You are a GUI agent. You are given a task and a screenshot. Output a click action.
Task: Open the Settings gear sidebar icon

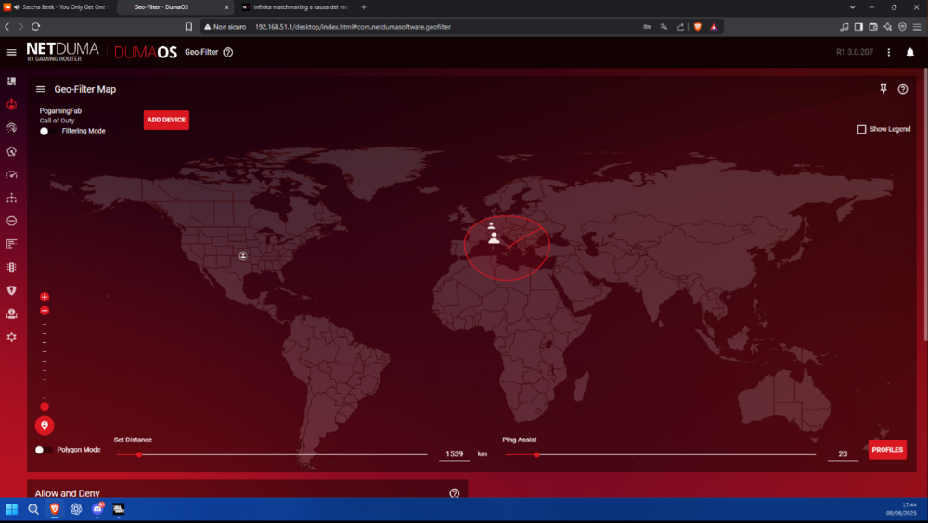[11, 337]
